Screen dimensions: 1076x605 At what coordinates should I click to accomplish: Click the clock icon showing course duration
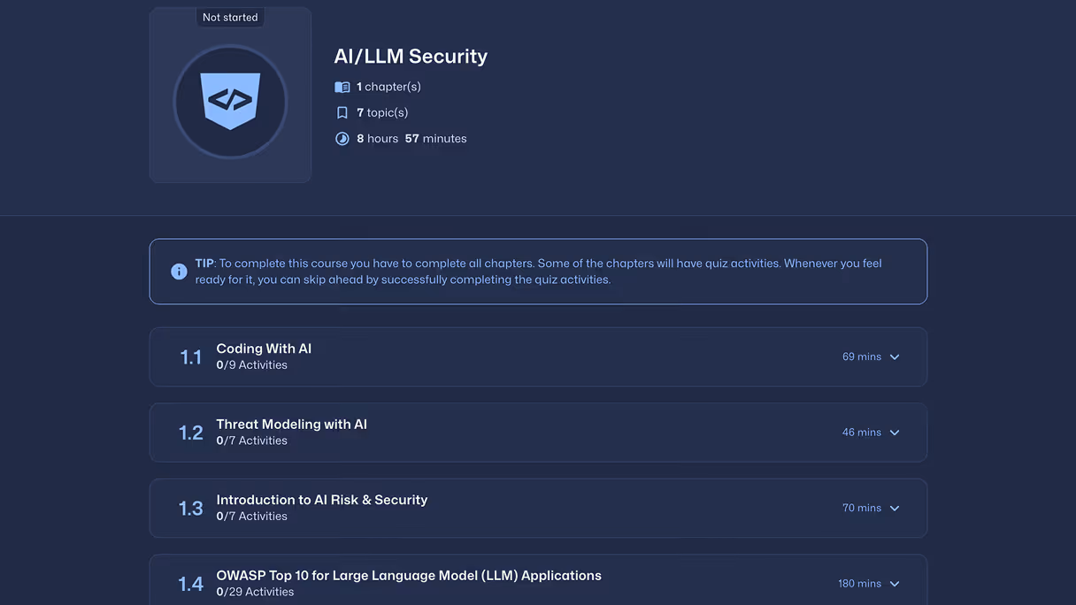pyautogui.click(x=342, y=138)
